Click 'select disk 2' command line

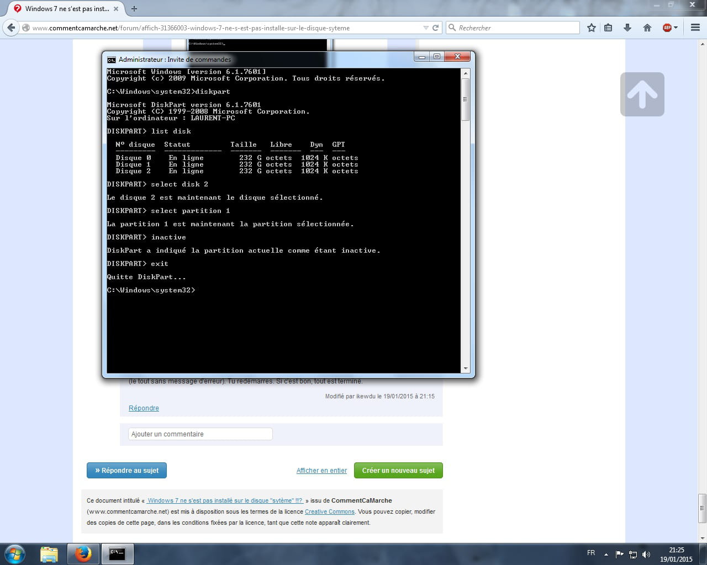pyautogui.click(x=157, y=184)
